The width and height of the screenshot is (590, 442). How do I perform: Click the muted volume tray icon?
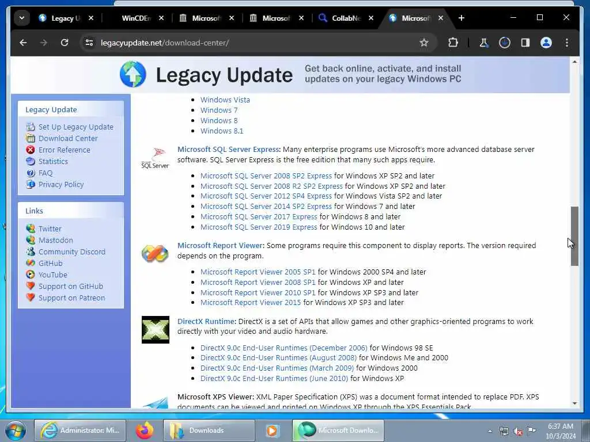pyautogui.click(x=518, y=431)
